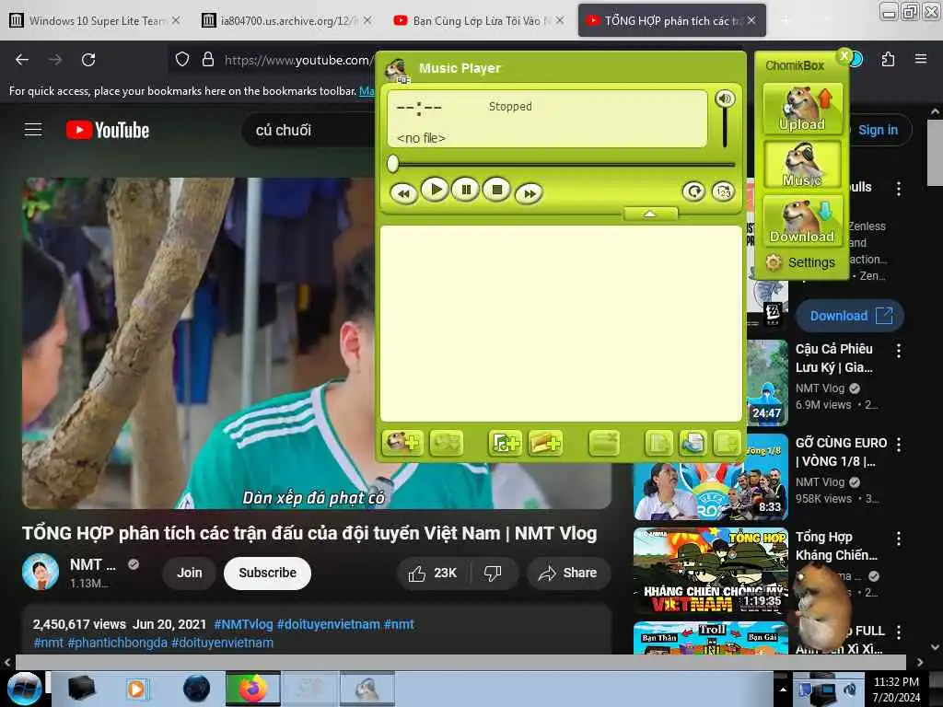Click the Music Player volume slider
The image size is (943, 707).
pyautogui.click(x=725, y=128)
